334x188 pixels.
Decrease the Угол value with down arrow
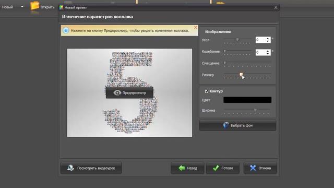[268, 41]
